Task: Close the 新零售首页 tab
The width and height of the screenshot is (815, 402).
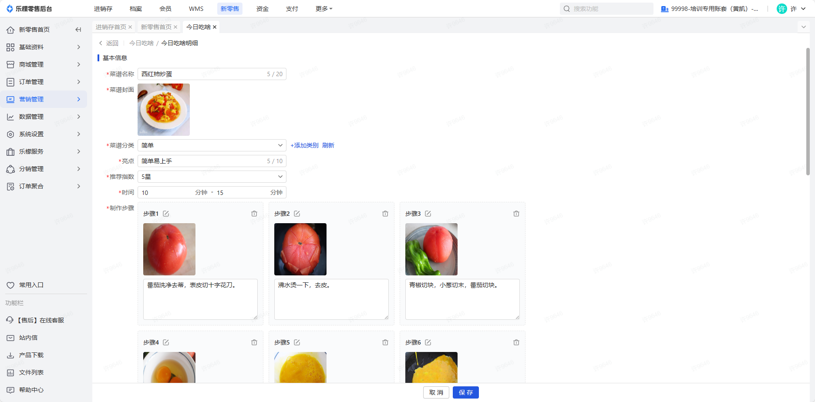Action: click(175, 27)
